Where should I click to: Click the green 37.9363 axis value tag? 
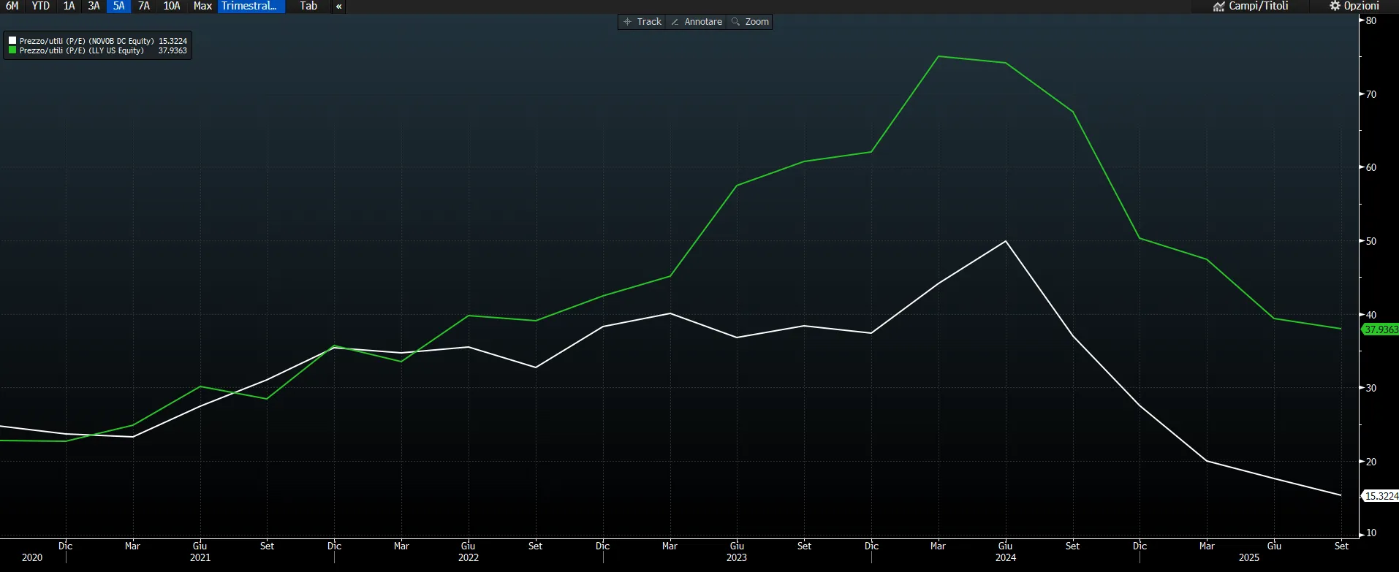tap(1381, 329)
